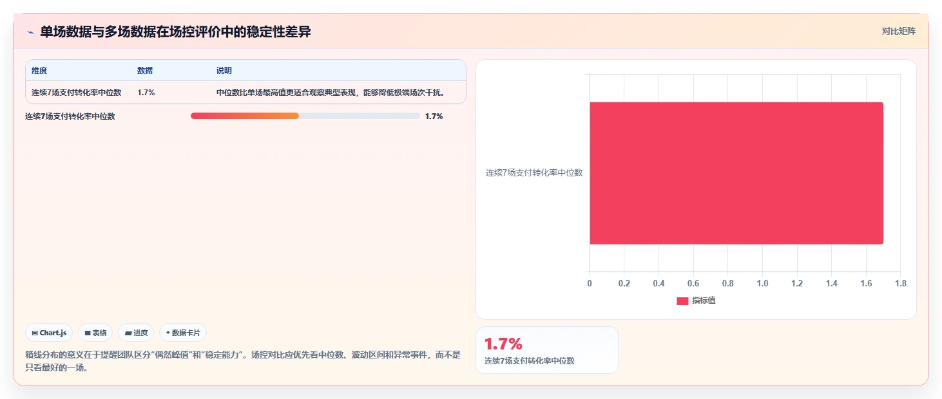Click the 对比矩阵 label in header
Screen dimensions: 942x399
pos(899,31)
